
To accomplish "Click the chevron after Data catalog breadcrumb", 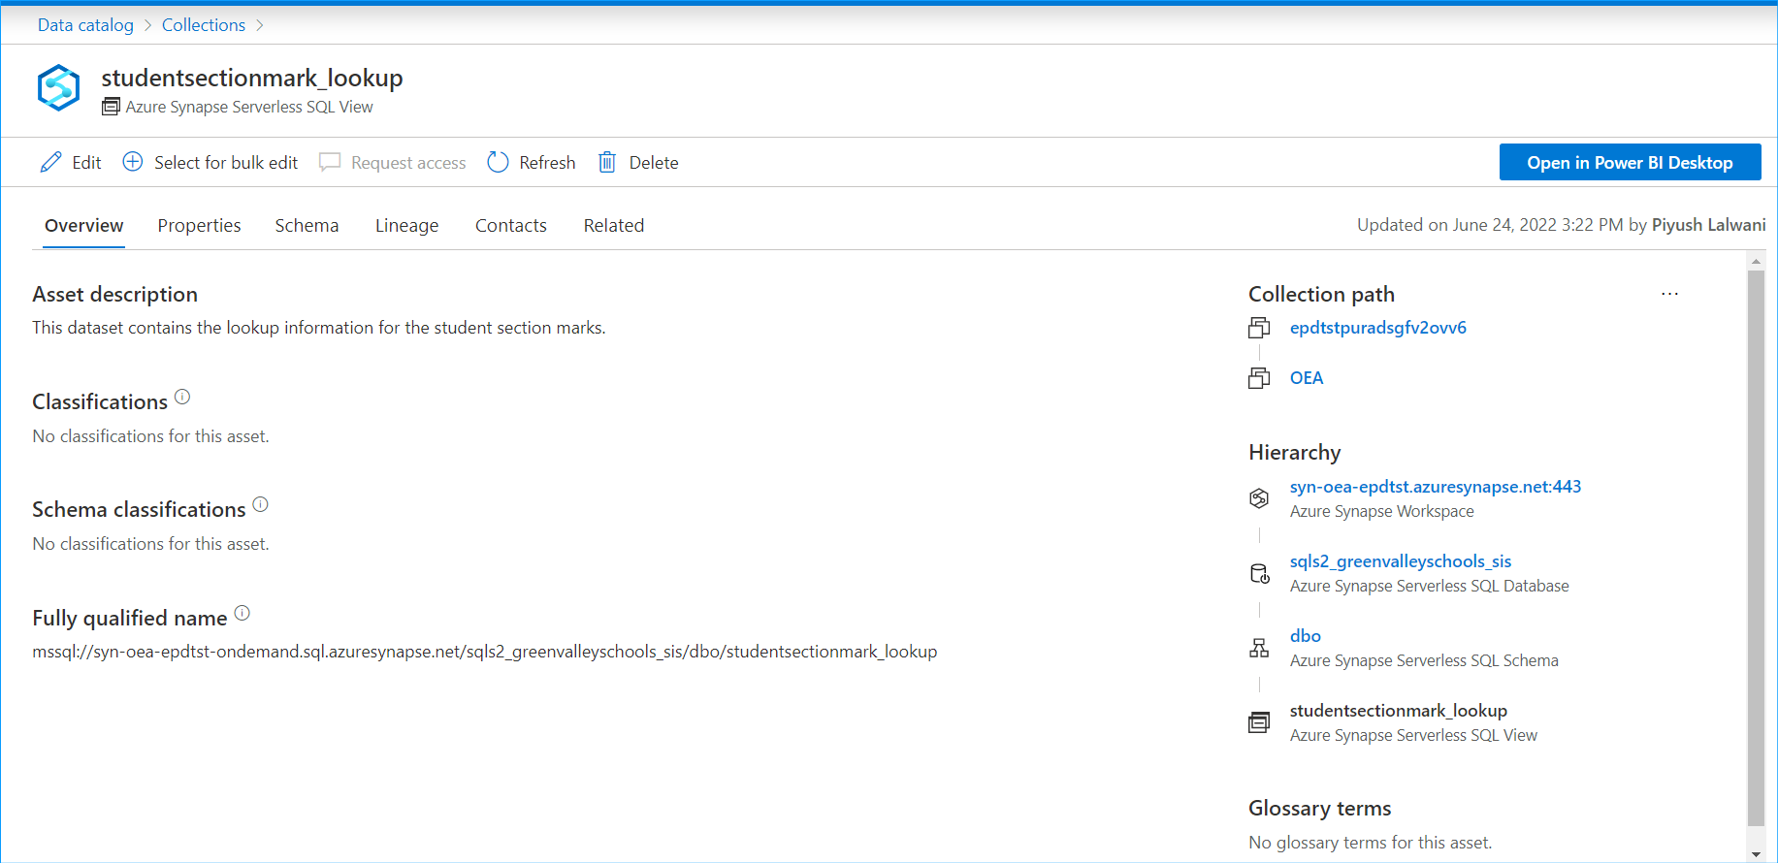I will click(147, 25).
